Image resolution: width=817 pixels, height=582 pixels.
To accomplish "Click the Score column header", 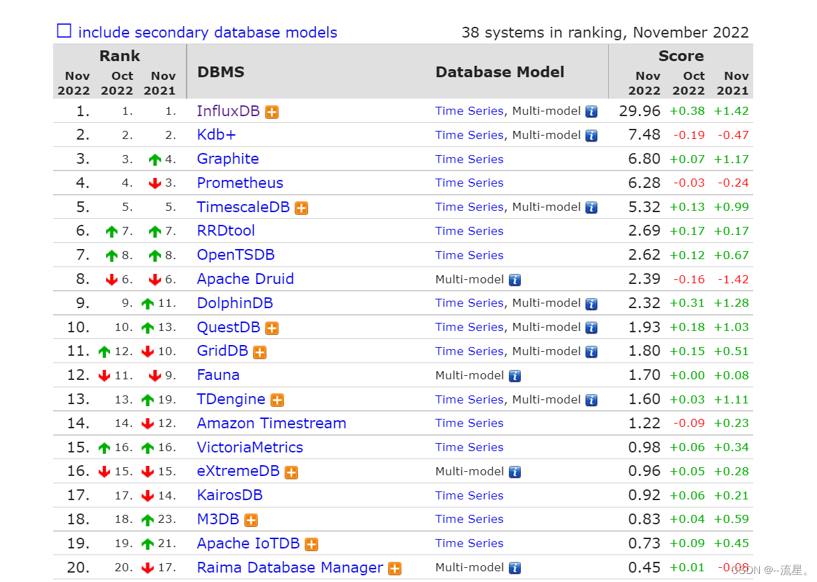I will [x=681, y=56].
